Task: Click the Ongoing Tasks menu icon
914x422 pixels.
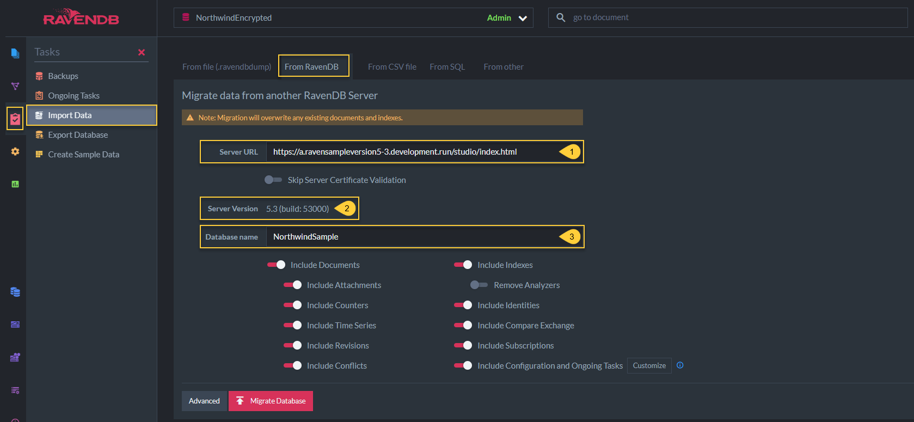Action: (x=39, y=96)
